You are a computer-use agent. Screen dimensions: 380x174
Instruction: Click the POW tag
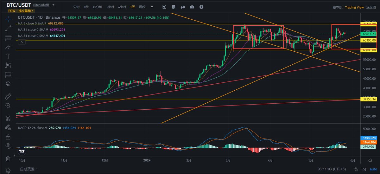click(x=11, y=11)
